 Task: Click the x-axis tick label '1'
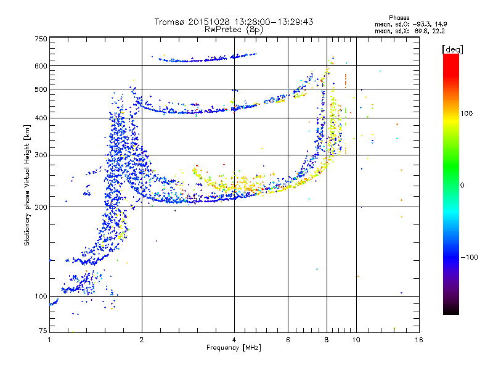point(49,340)
